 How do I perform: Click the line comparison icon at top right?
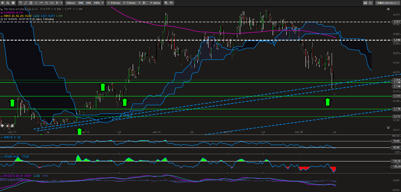(x=370, y=3)
